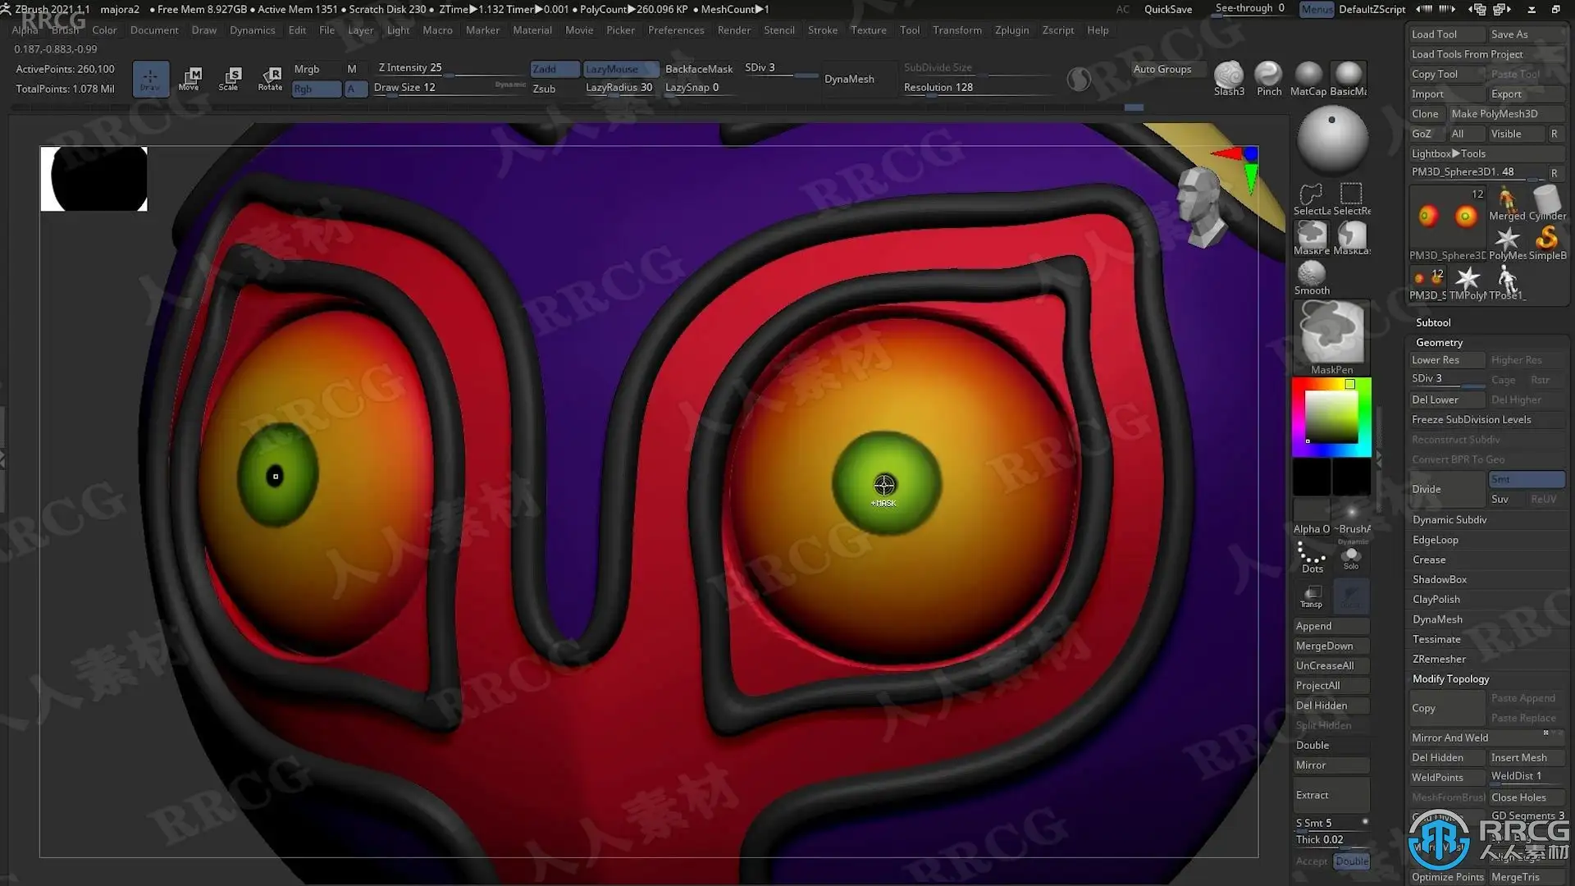This screenshot has width=1575, height=886.
Task: Open the BrushAlpha texture selector
Action: [1352, 517]
